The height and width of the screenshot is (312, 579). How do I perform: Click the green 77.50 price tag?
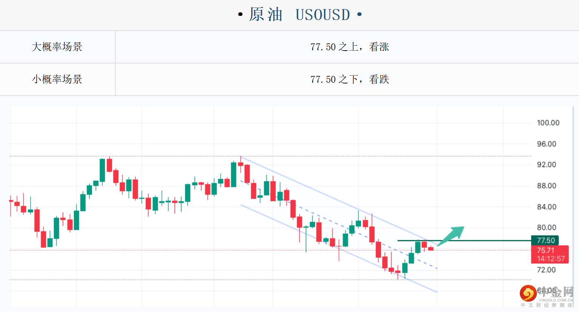pos(545,240)
